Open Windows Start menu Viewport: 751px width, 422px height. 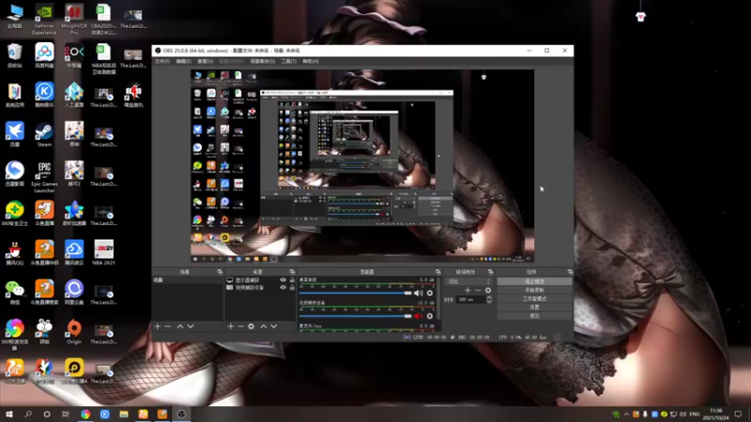pos(9,414)
